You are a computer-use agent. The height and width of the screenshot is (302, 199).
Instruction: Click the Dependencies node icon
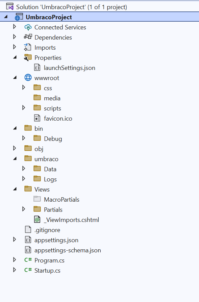(x=28, y=36)
